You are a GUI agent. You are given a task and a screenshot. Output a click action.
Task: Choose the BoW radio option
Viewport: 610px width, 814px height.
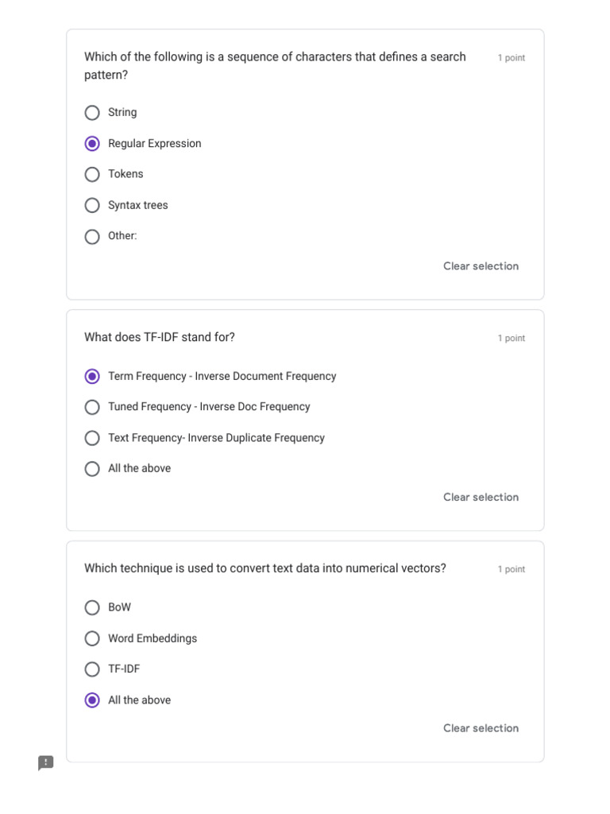click(x=92, y=607)
